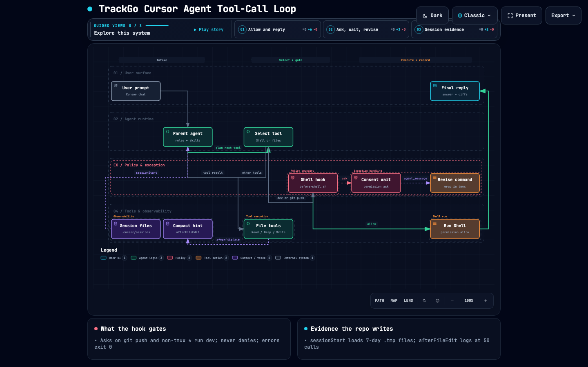This screenshot has width=588, height=367.
Task: Select the Final reply node
Action: click(x=455, y=91)
